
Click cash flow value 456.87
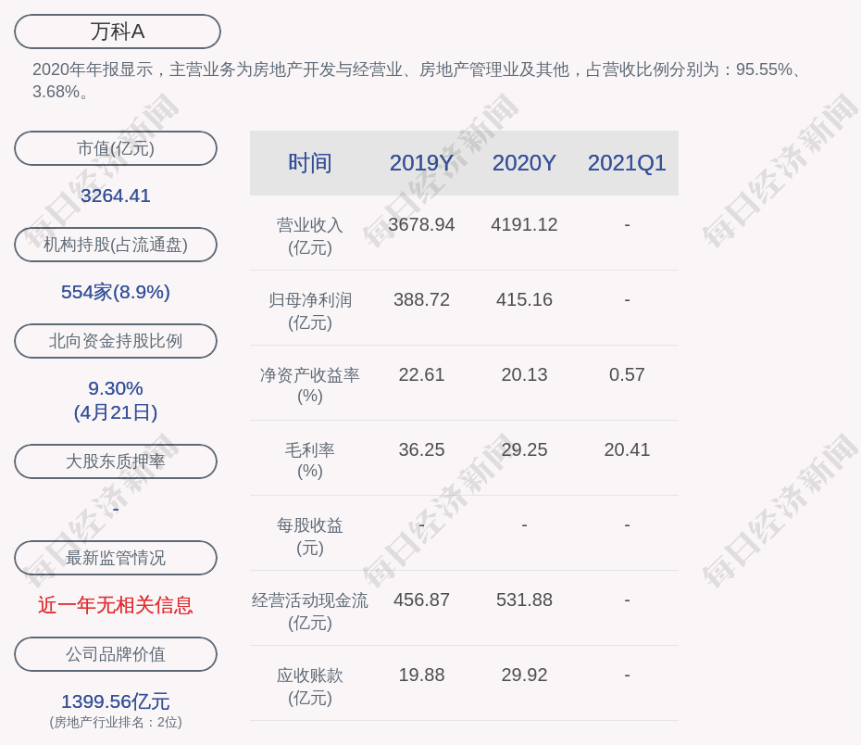click(422, 600)
